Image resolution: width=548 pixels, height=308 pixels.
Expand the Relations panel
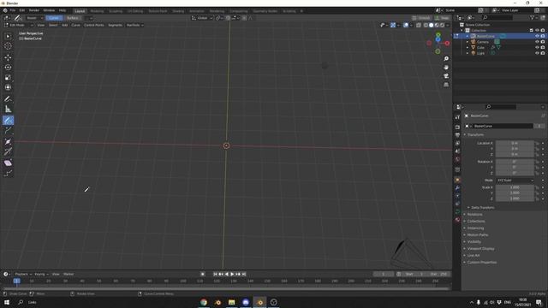click(474, 215)
